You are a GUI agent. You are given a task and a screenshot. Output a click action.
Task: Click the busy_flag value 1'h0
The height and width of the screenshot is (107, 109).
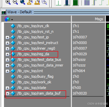(76, 77)
